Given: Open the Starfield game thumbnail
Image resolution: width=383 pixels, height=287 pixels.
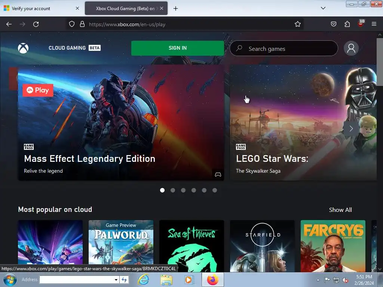Looking at the screenshot, I should 262,246.
